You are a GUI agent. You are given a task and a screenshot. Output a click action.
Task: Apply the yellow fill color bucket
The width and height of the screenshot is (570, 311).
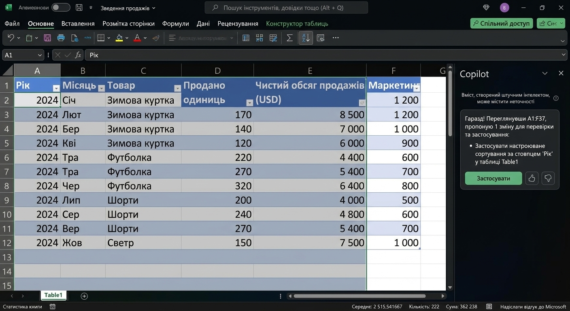click(119, 38)
